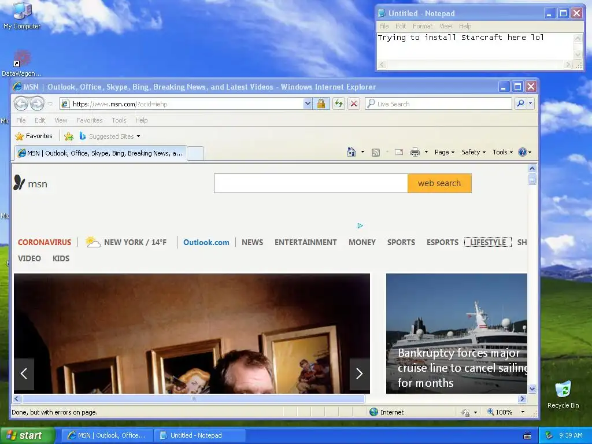This screenshot has height=444, width=592.
Task: Click the Forward navigation arrow in Internet Explorer
Action: [37, 103]
